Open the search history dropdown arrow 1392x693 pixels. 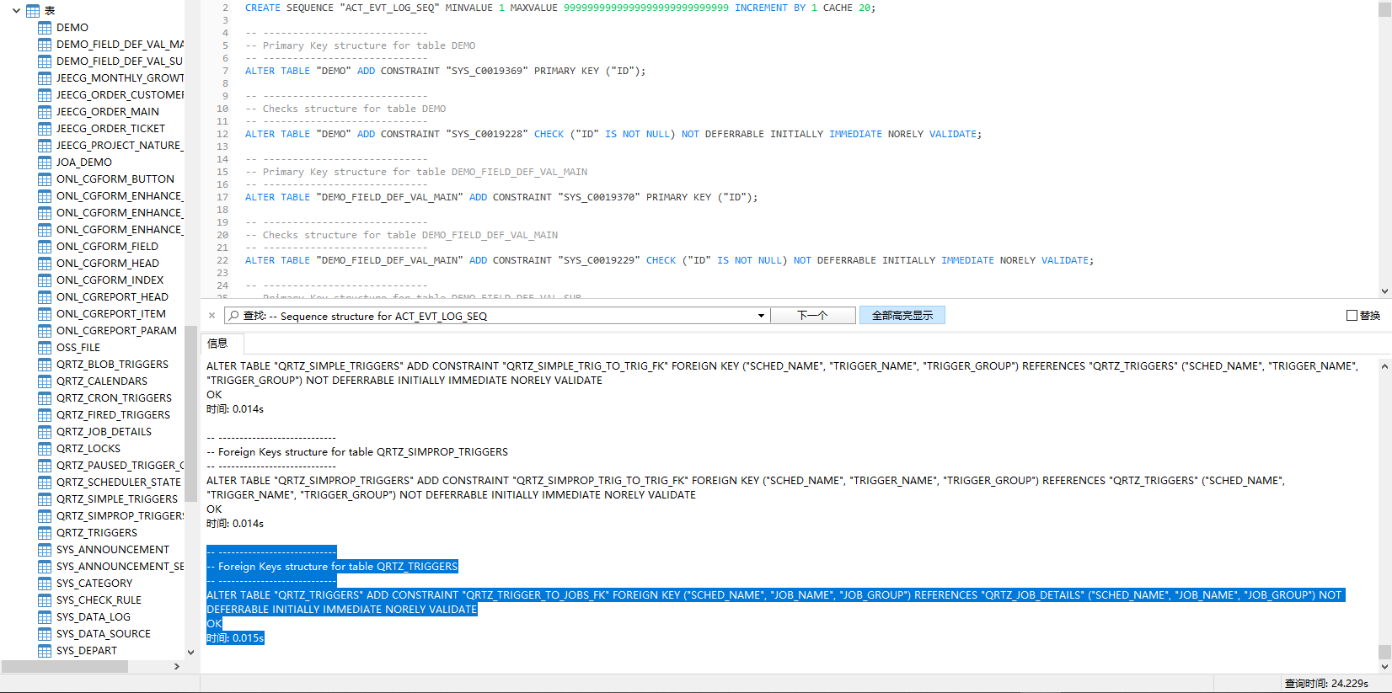pos(761,316)
